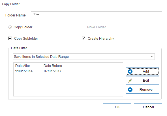Select the Move Folder option

[x=97, y=27]
